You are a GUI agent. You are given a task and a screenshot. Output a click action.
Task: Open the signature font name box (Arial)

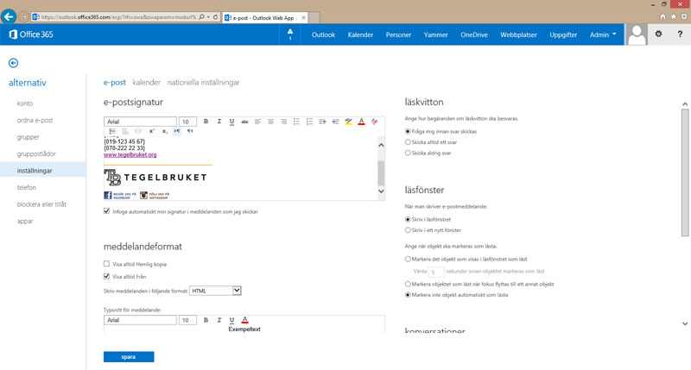coord(140,122)
